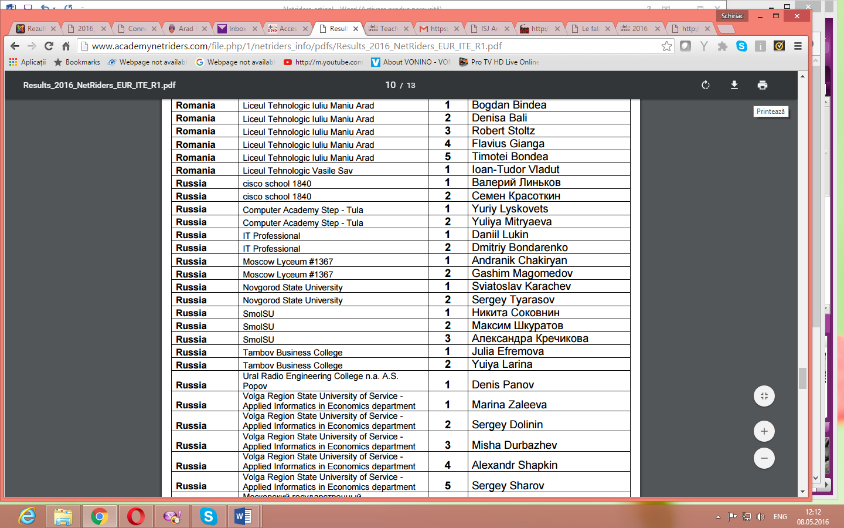
Task: Open the Chrome hamburger menu
Action: coord(798,46)
